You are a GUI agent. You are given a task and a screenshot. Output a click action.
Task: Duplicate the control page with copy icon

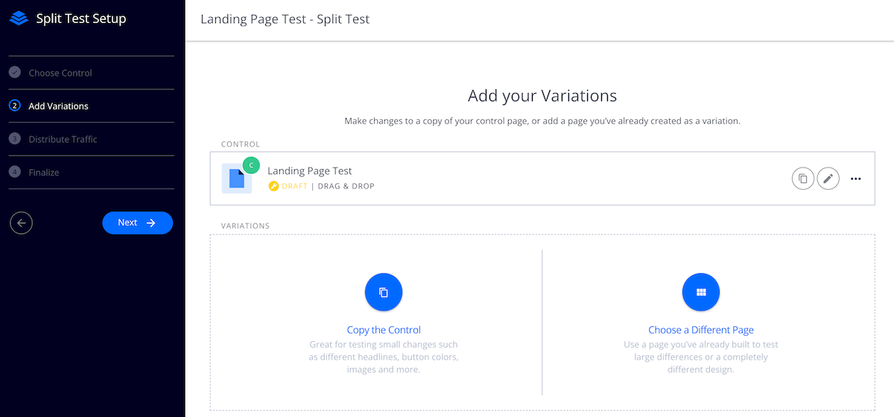803,179
